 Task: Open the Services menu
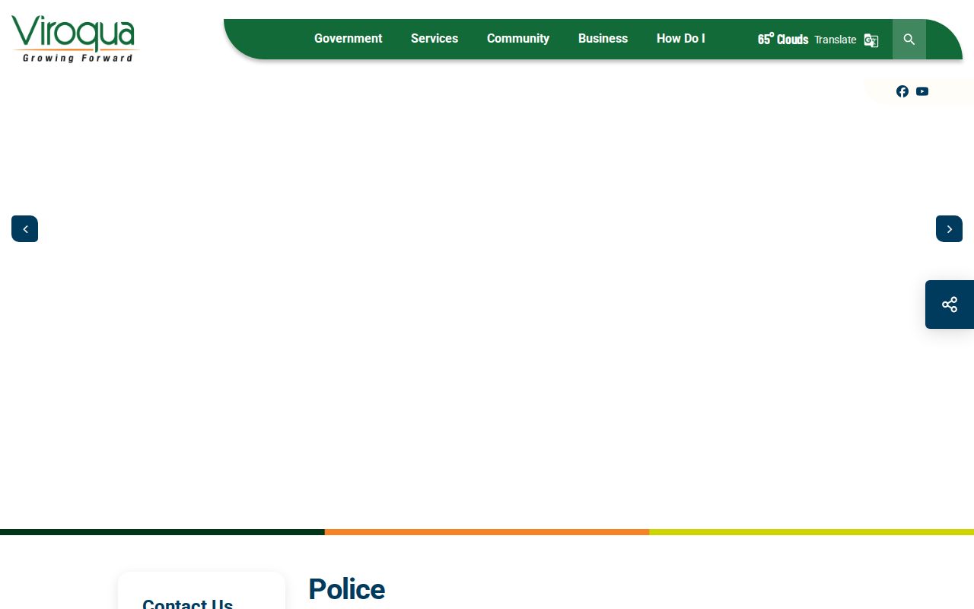(434, 39)
